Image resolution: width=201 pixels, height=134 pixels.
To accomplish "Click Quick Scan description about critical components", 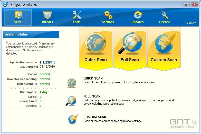I will (x=119, y=82).
